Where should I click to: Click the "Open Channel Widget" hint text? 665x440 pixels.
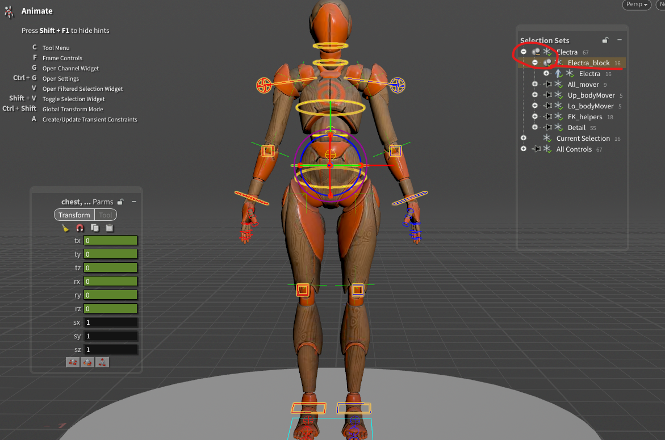click(70, 68)
